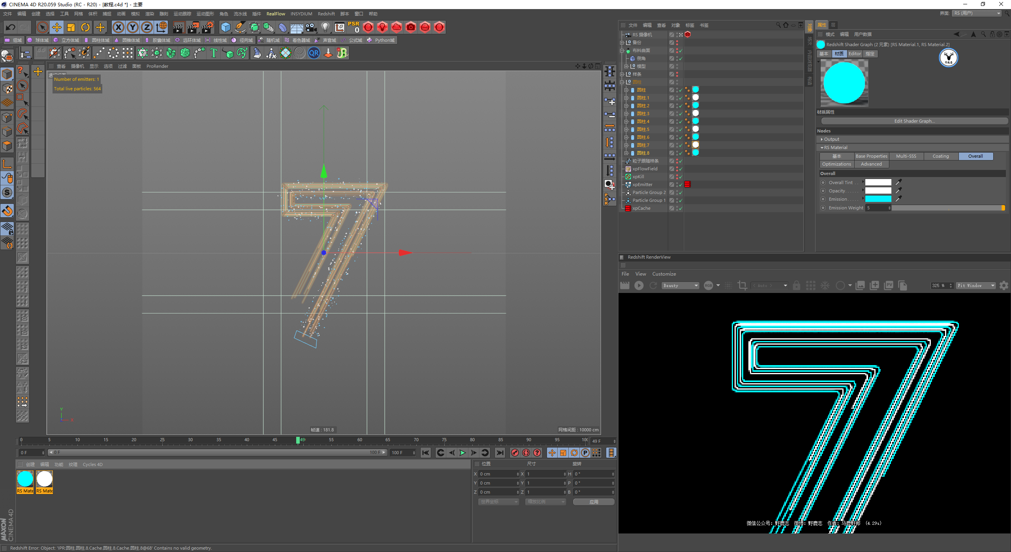
Task: Click the Light object bulb icon
Action: 325,27
